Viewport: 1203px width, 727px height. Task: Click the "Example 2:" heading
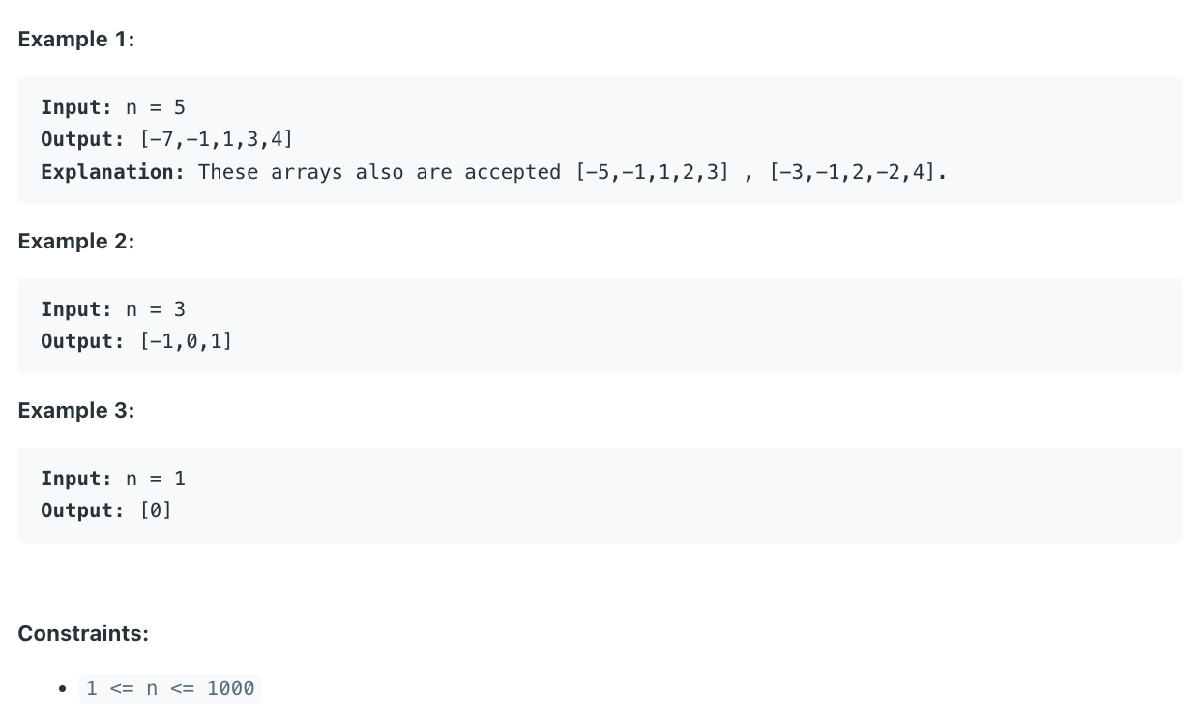point(76,242)
